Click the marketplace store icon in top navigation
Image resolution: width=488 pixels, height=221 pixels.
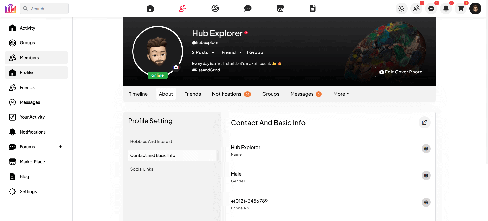pos(280,8)
